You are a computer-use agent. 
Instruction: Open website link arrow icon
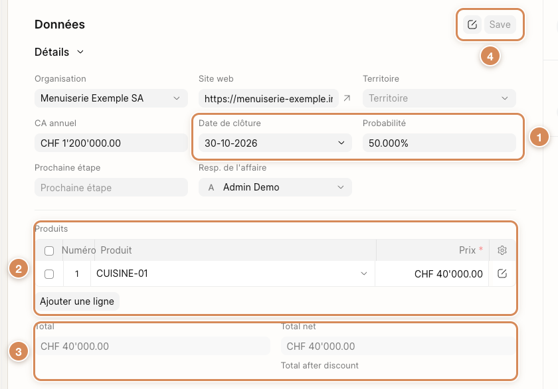pos(347,98)
